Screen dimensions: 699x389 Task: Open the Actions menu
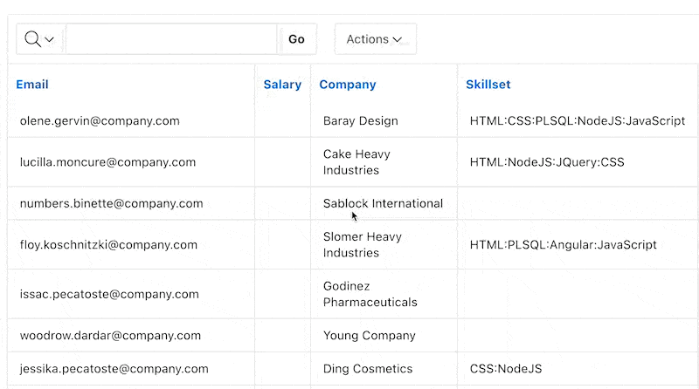pos(376,39)
